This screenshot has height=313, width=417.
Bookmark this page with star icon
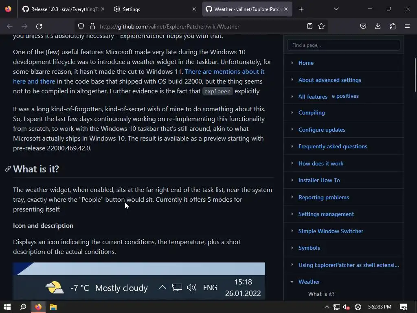(x=321, y=26)
